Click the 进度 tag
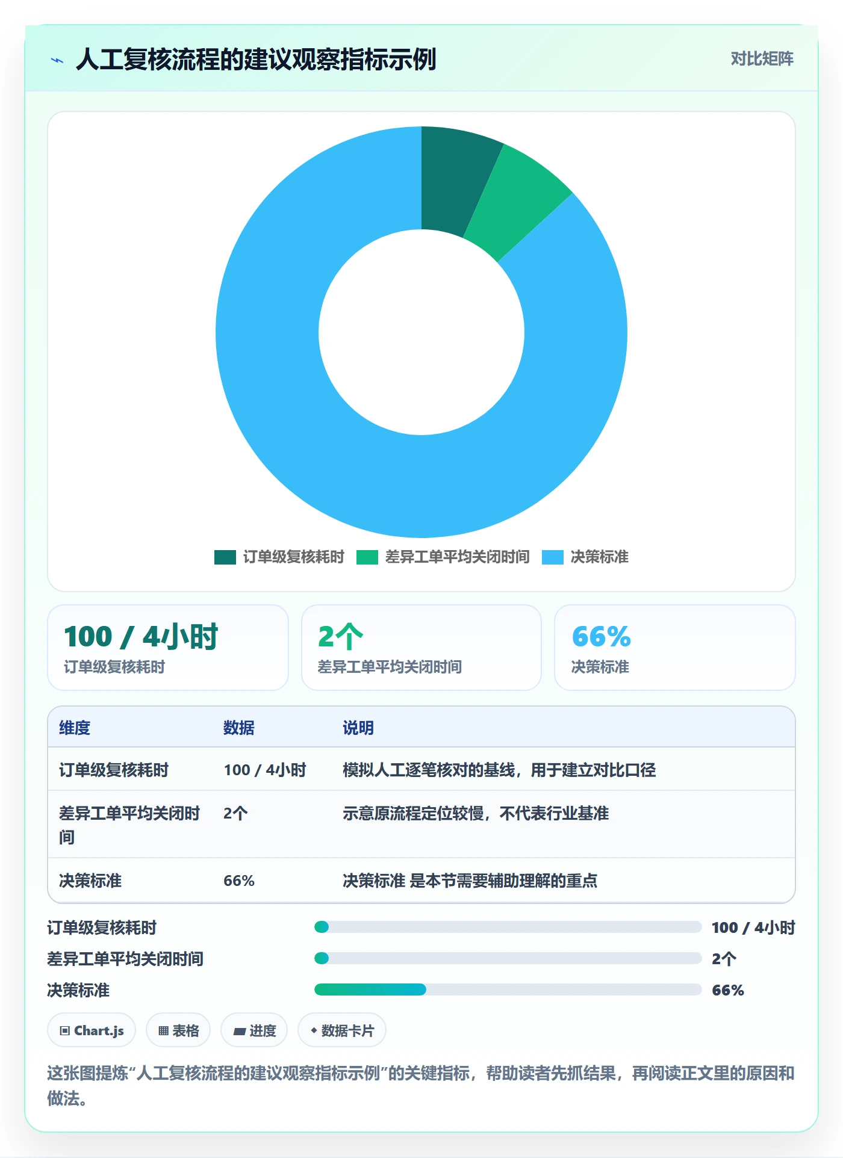Image resolution: width=843 pixels, height=1158 pixels. (x=254, y=1030)
